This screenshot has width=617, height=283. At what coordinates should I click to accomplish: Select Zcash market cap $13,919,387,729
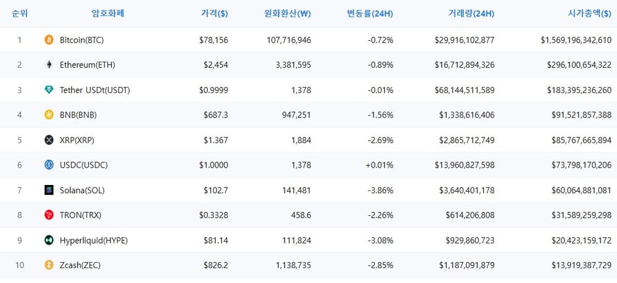(x=582, y=266)
